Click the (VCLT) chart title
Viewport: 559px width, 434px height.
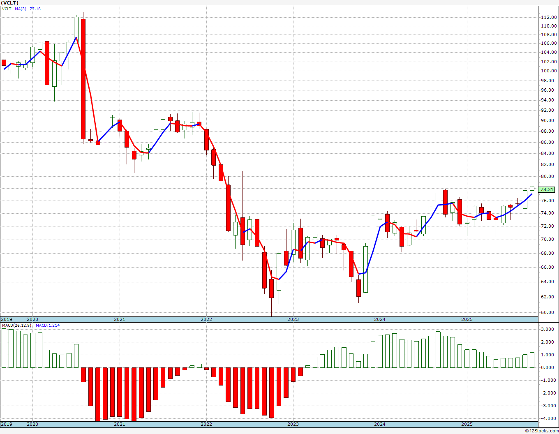10,3
